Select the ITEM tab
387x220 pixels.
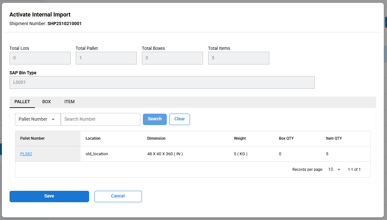(x=69, y=102)
